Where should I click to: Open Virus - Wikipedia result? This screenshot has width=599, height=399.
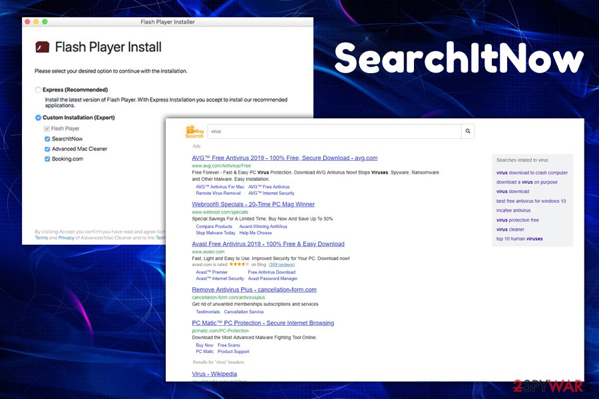(x=214, y=374)
